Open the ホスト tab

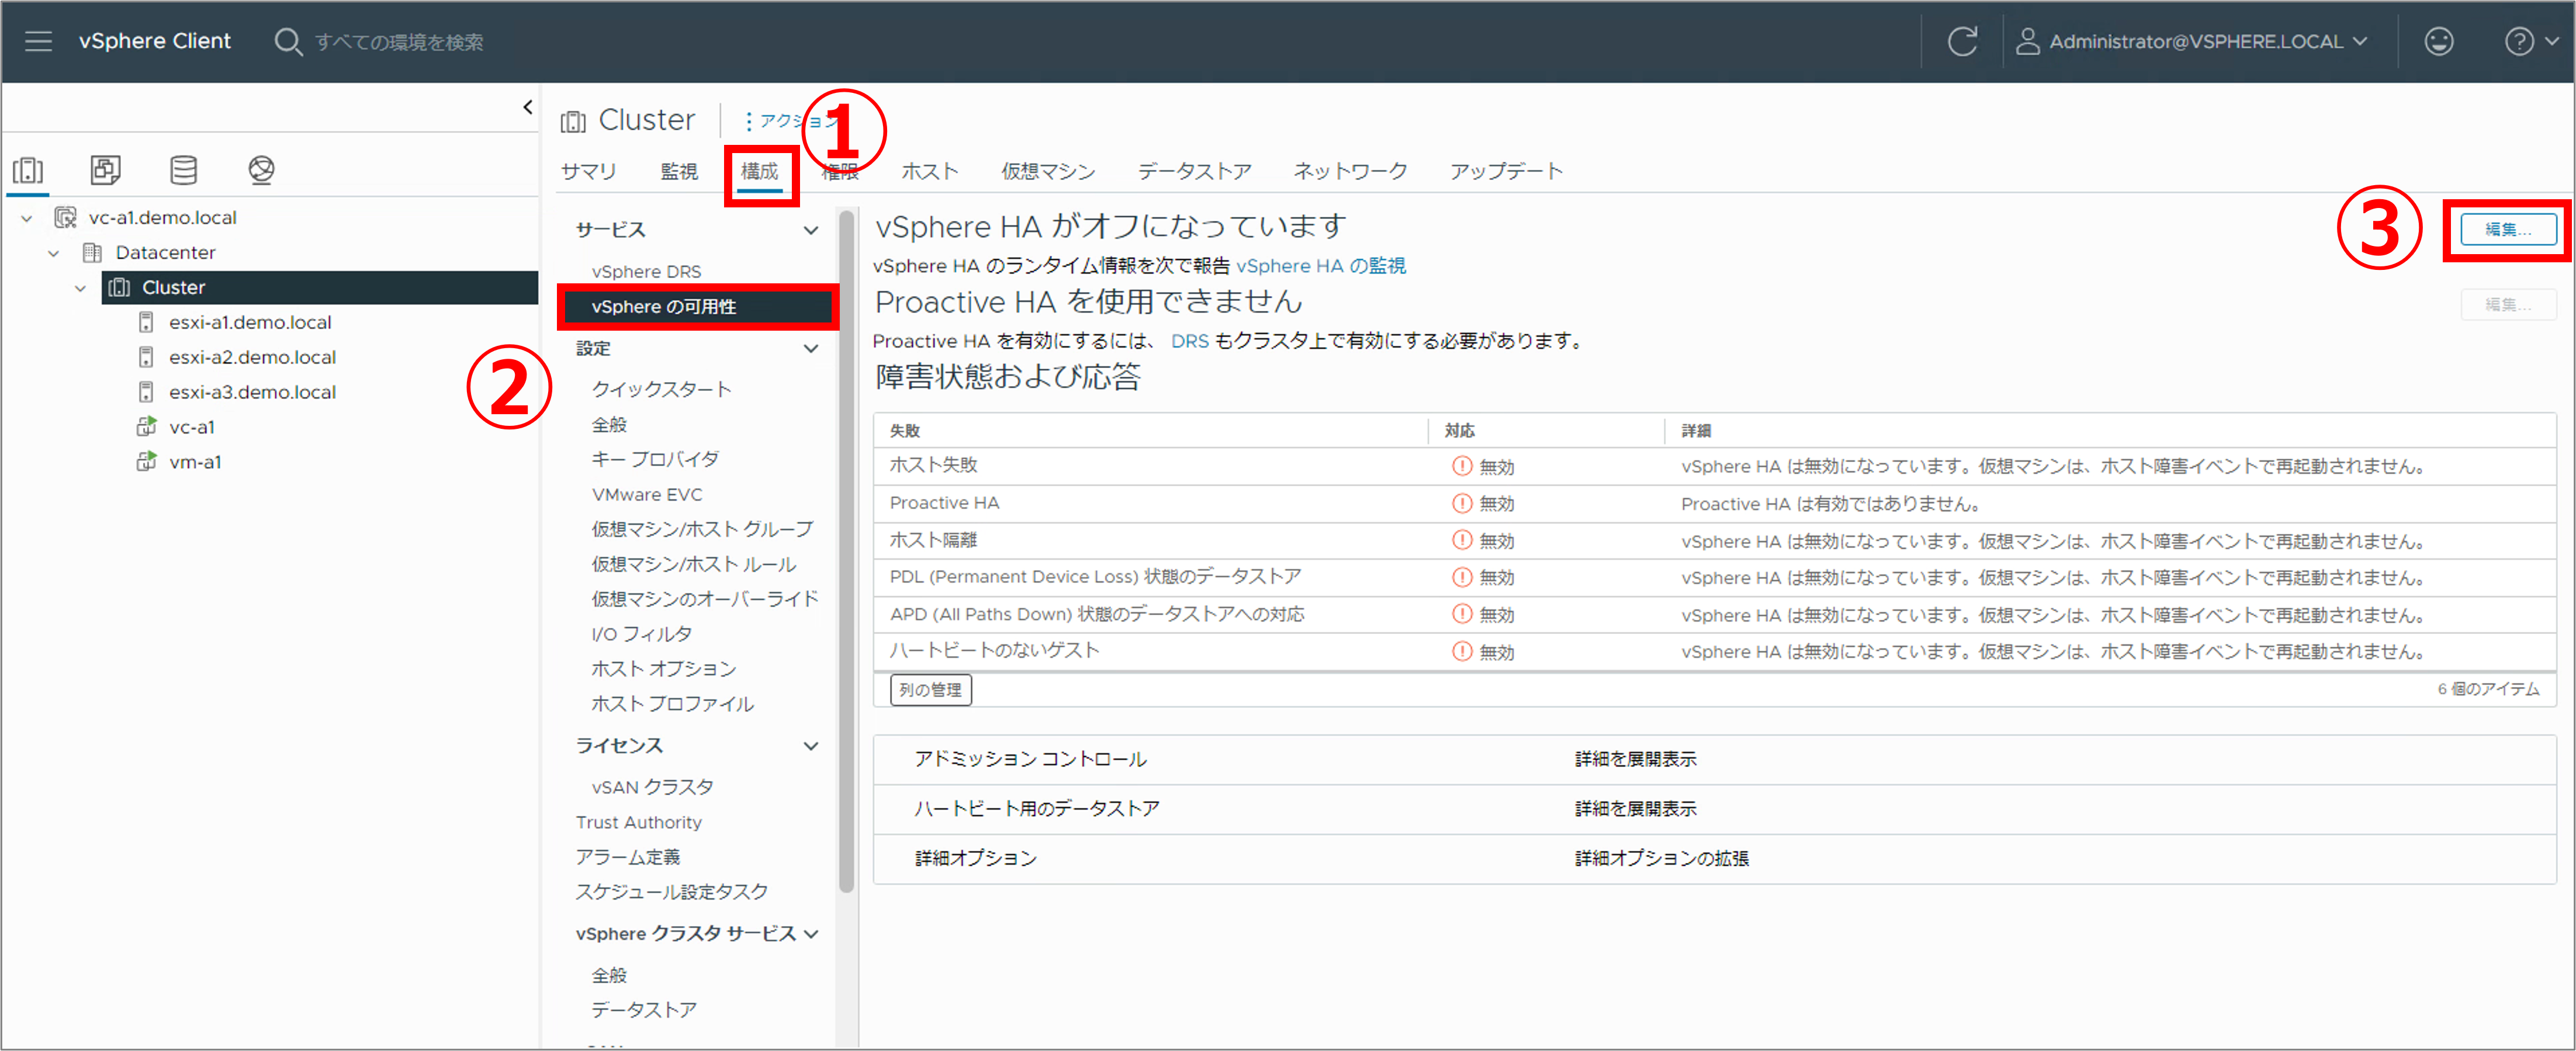click(x=930, y=171)
